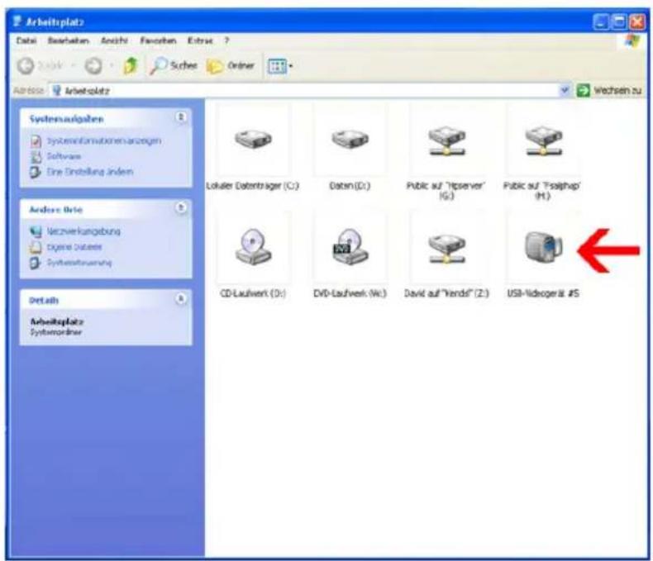Open Eigene Dateien link
The image size is (653, 561).
pos(74,247)
